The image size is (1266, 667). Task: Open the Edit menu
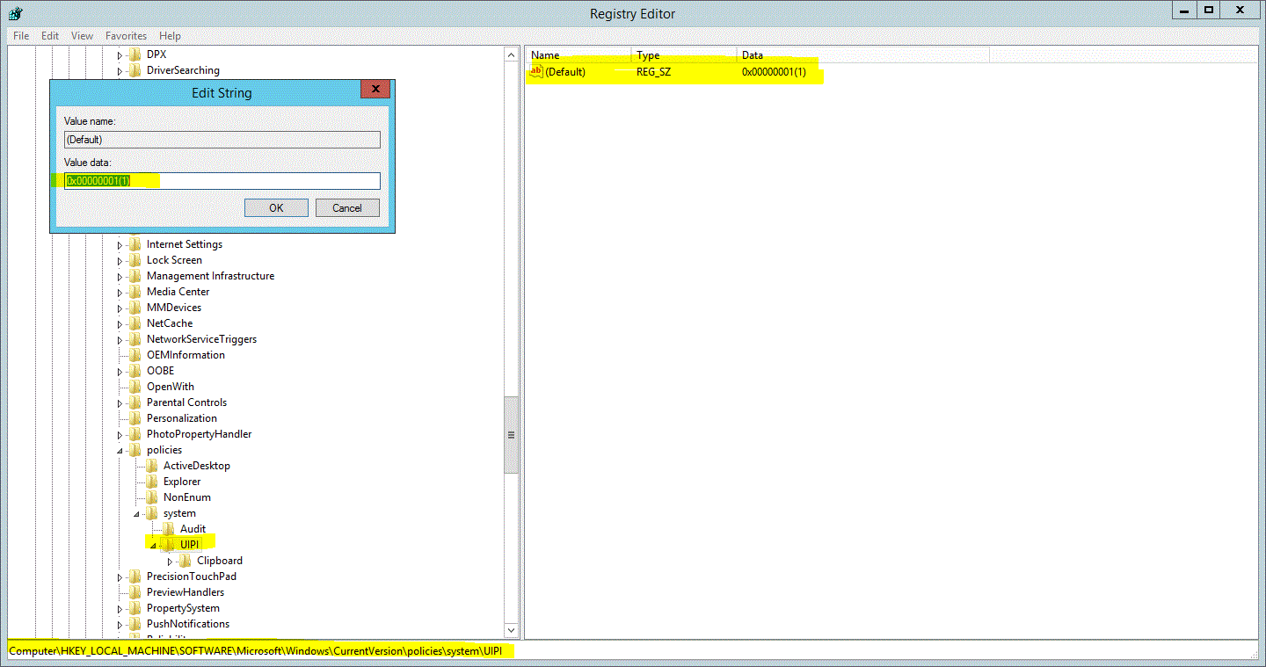click(x=50, y=36)
